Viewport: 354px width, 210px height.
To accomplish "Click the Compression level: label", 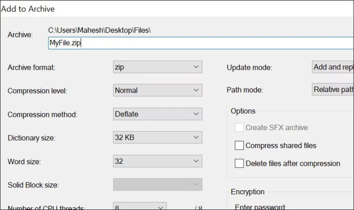I will [37, 91].
